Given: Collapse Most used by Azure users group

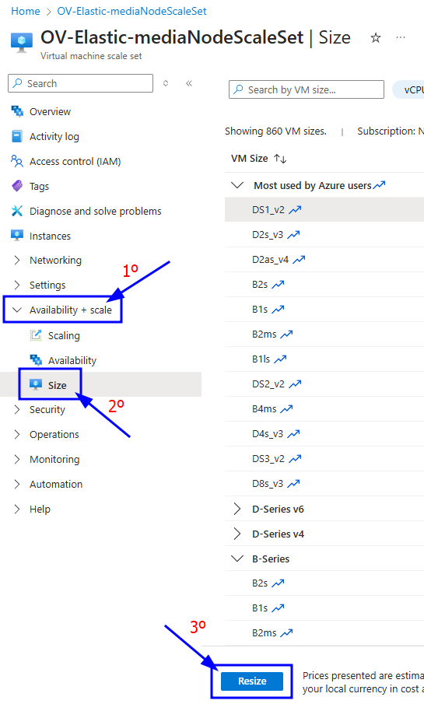Looking at the screenshot, I should (237, 185).
